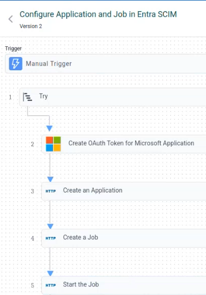
Task: Go back using the left chevron arrow
Action: (11, 19)
